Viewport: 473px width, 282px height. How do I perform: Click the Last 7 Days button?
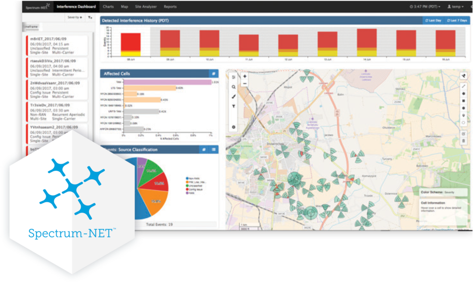point(457,21)
